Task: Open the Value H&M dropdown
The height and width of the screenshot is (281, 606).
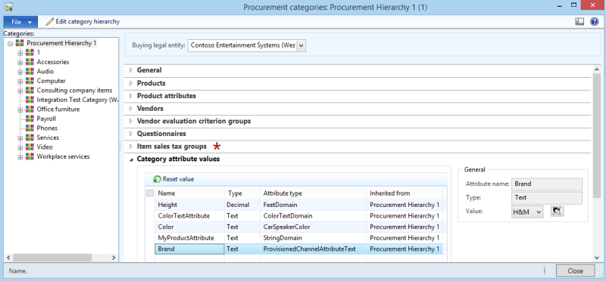Action: (x=539, y=212)
